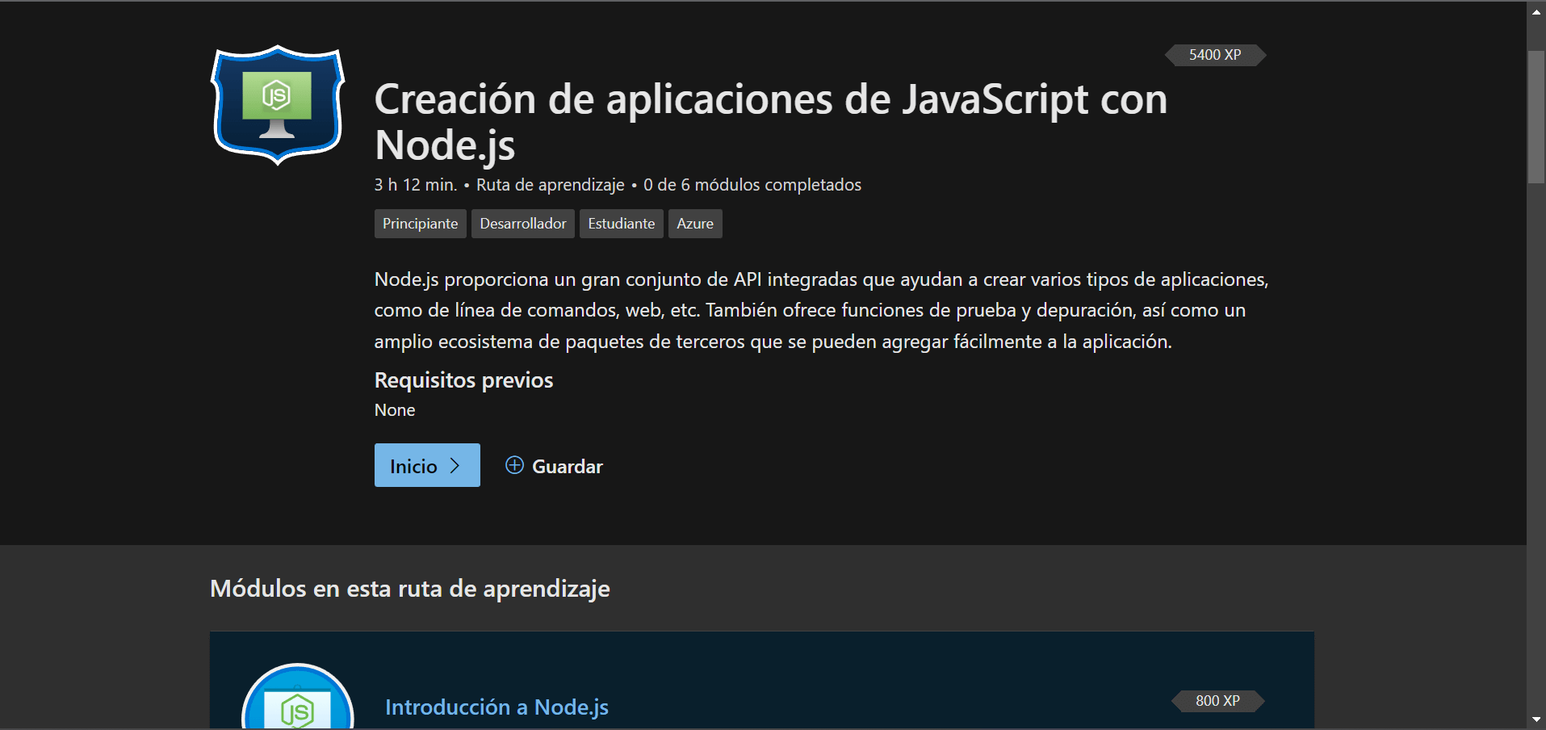1546x730 pixels.
Task: Click the Requisitos previos heading
Action: pos(464,380)
